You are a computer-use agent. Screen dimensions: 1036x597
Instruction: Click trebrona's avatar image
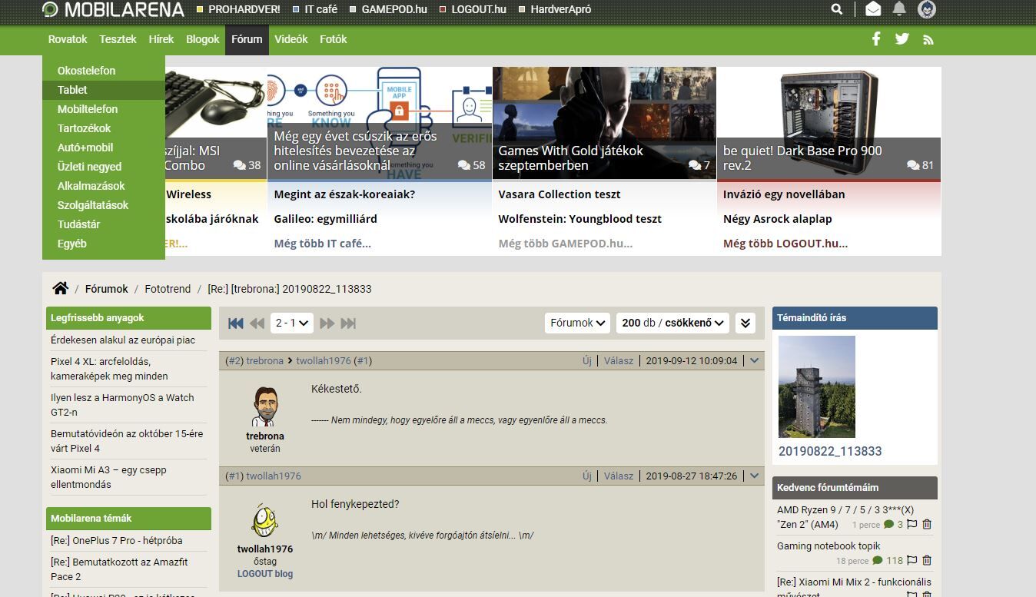point(265,407)
